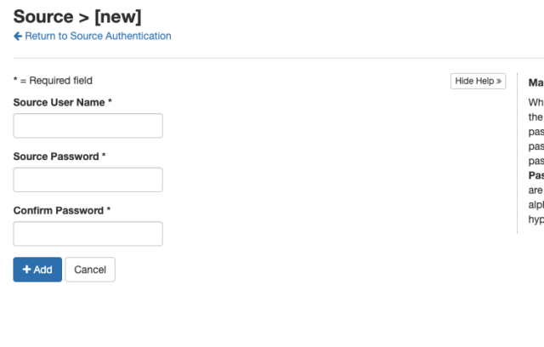Click the asterisk after Source User Name
Viewport: 544px width, 347px height.
110,101
